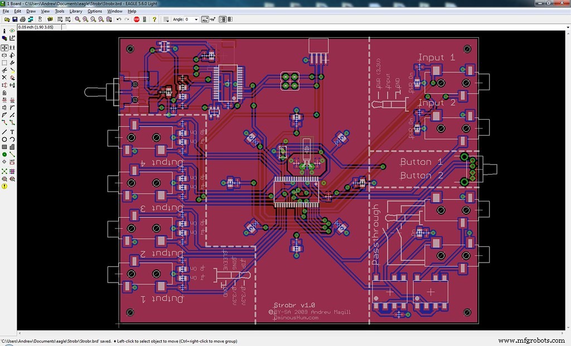Select the Mirror tool
The image size is (571, 346).
[4, 56]
